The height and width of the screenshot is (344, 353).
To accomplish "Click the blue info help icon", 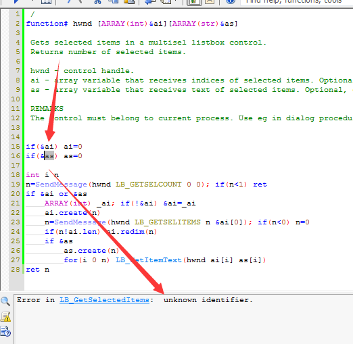I will pyautogui.click(x=231, y=2).
